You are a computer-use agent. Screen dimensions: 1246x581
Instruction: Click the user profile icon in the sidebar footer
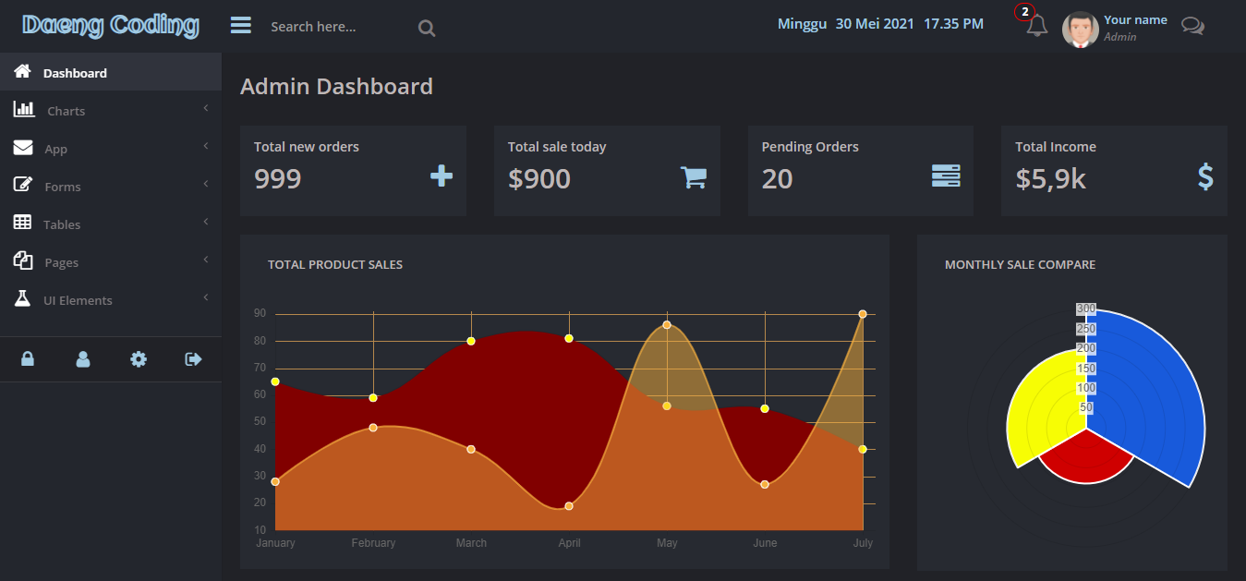(82, 358)
